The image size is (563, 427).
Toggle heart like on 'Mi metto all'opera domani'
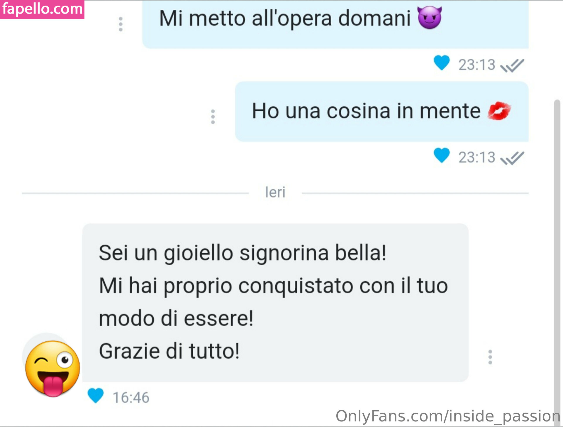pyautogui.click(x=442, y=63)
